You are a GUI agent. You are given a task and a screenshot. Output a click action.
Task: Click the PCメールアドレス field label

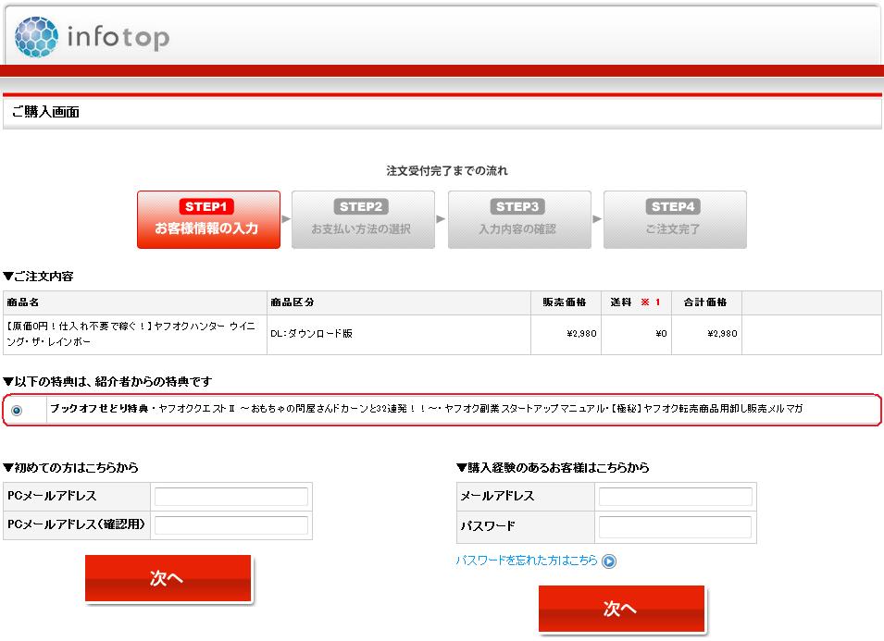pyautogui.click(x=52, y=496)
